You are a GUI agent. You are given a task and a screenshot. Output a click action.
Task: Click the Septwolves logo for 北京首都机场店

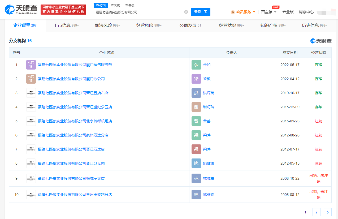[x=31, y=121]
